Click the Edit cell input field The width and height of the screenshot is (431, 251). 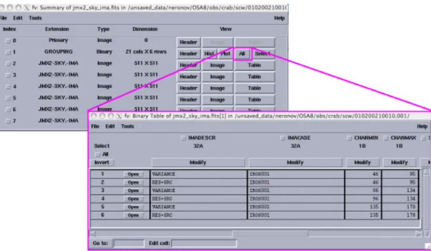[204, 243]
